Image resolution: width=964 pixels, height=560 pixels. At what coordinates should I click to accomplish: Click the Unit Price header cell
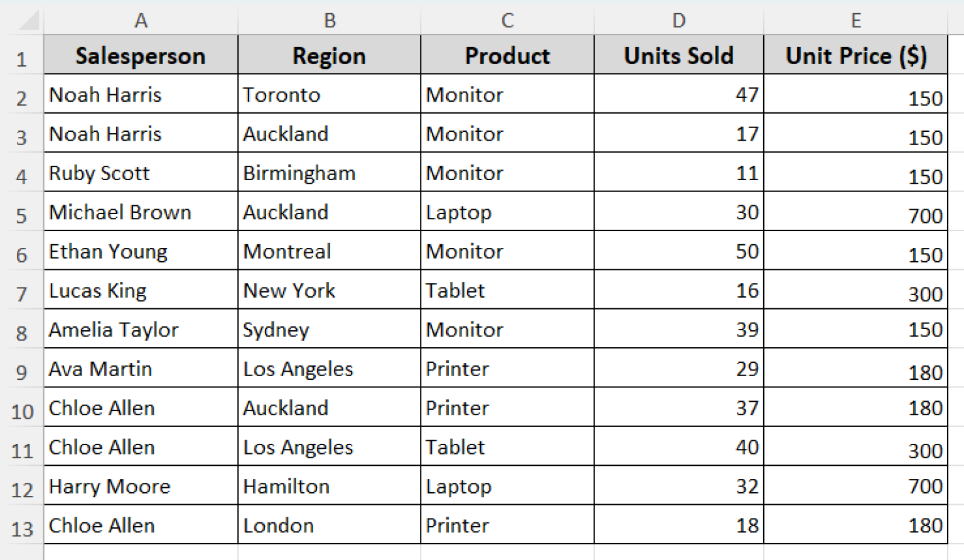coord(855,56)
